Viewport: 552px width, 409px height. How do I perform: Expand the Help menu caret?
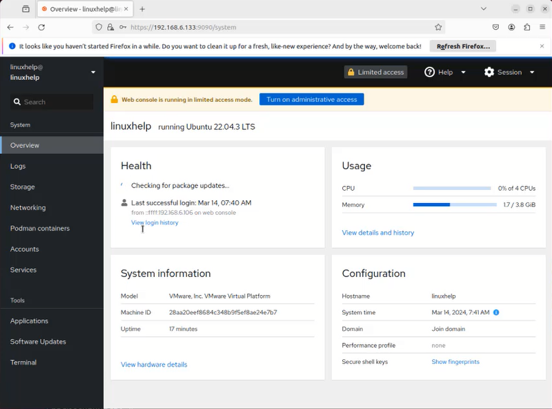tap(463, 73)
